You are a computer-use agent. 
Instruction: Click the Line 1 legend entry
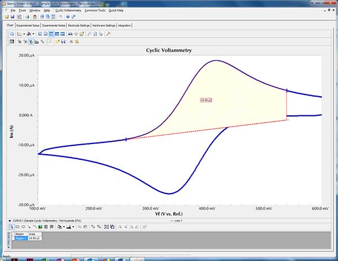pyautogui.click(x=176, y=220)
